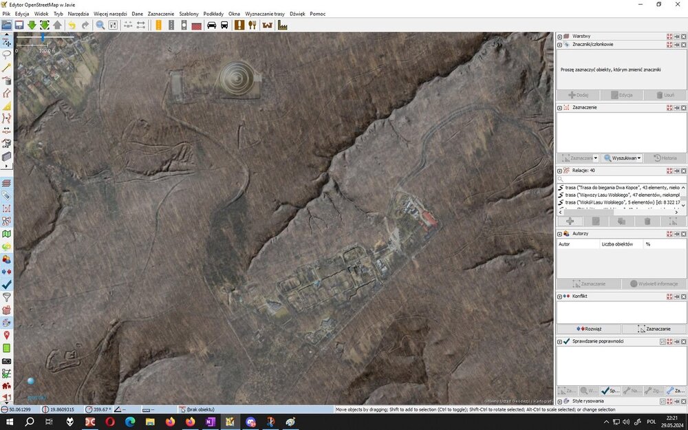Click the Rozwiąż button
The image size is (688, 430).
[590, 329]
